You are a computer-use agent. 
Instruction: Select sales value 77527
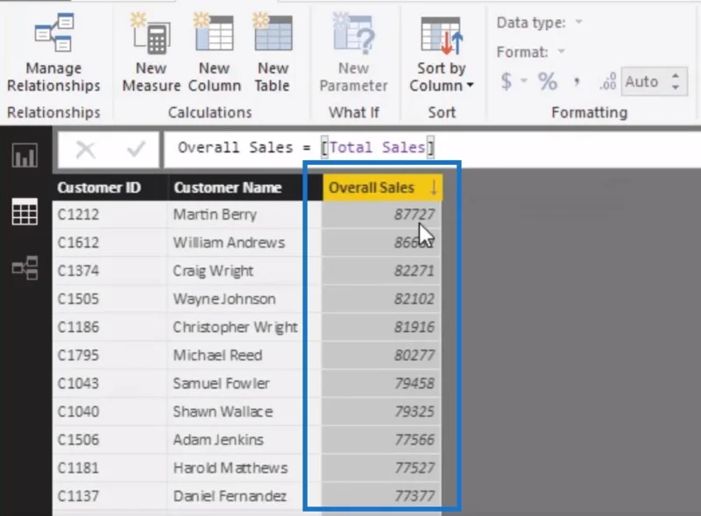point(382,468)
